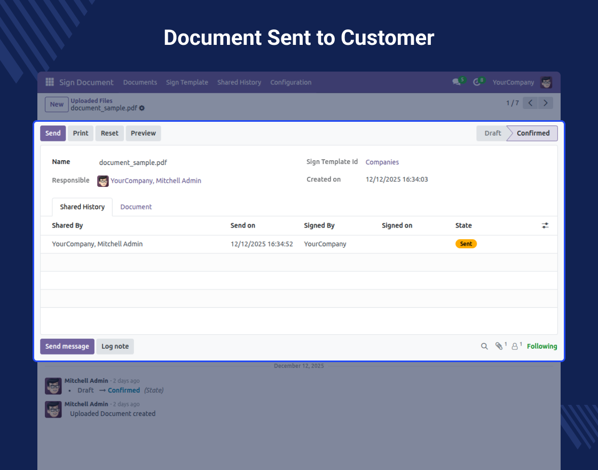Screen dimensions: 598x470
Task: Open column options adjust icon
Action: 545,225
